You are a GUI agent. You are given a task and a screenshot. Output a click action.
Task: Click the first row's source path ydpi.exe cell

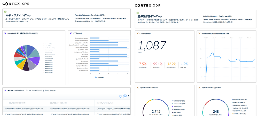[24, 109]
